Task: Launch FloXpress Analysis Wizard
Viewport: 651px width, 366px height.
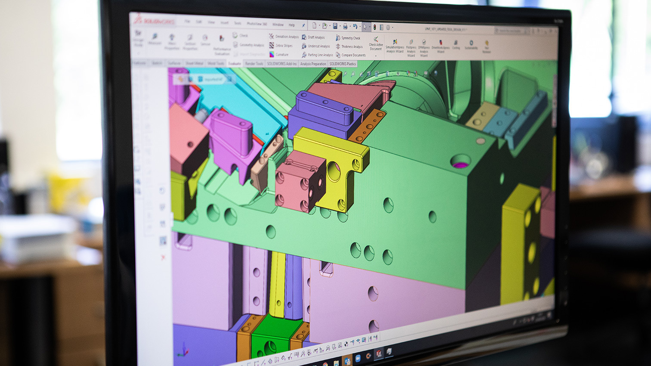Action: pos(411,48)
